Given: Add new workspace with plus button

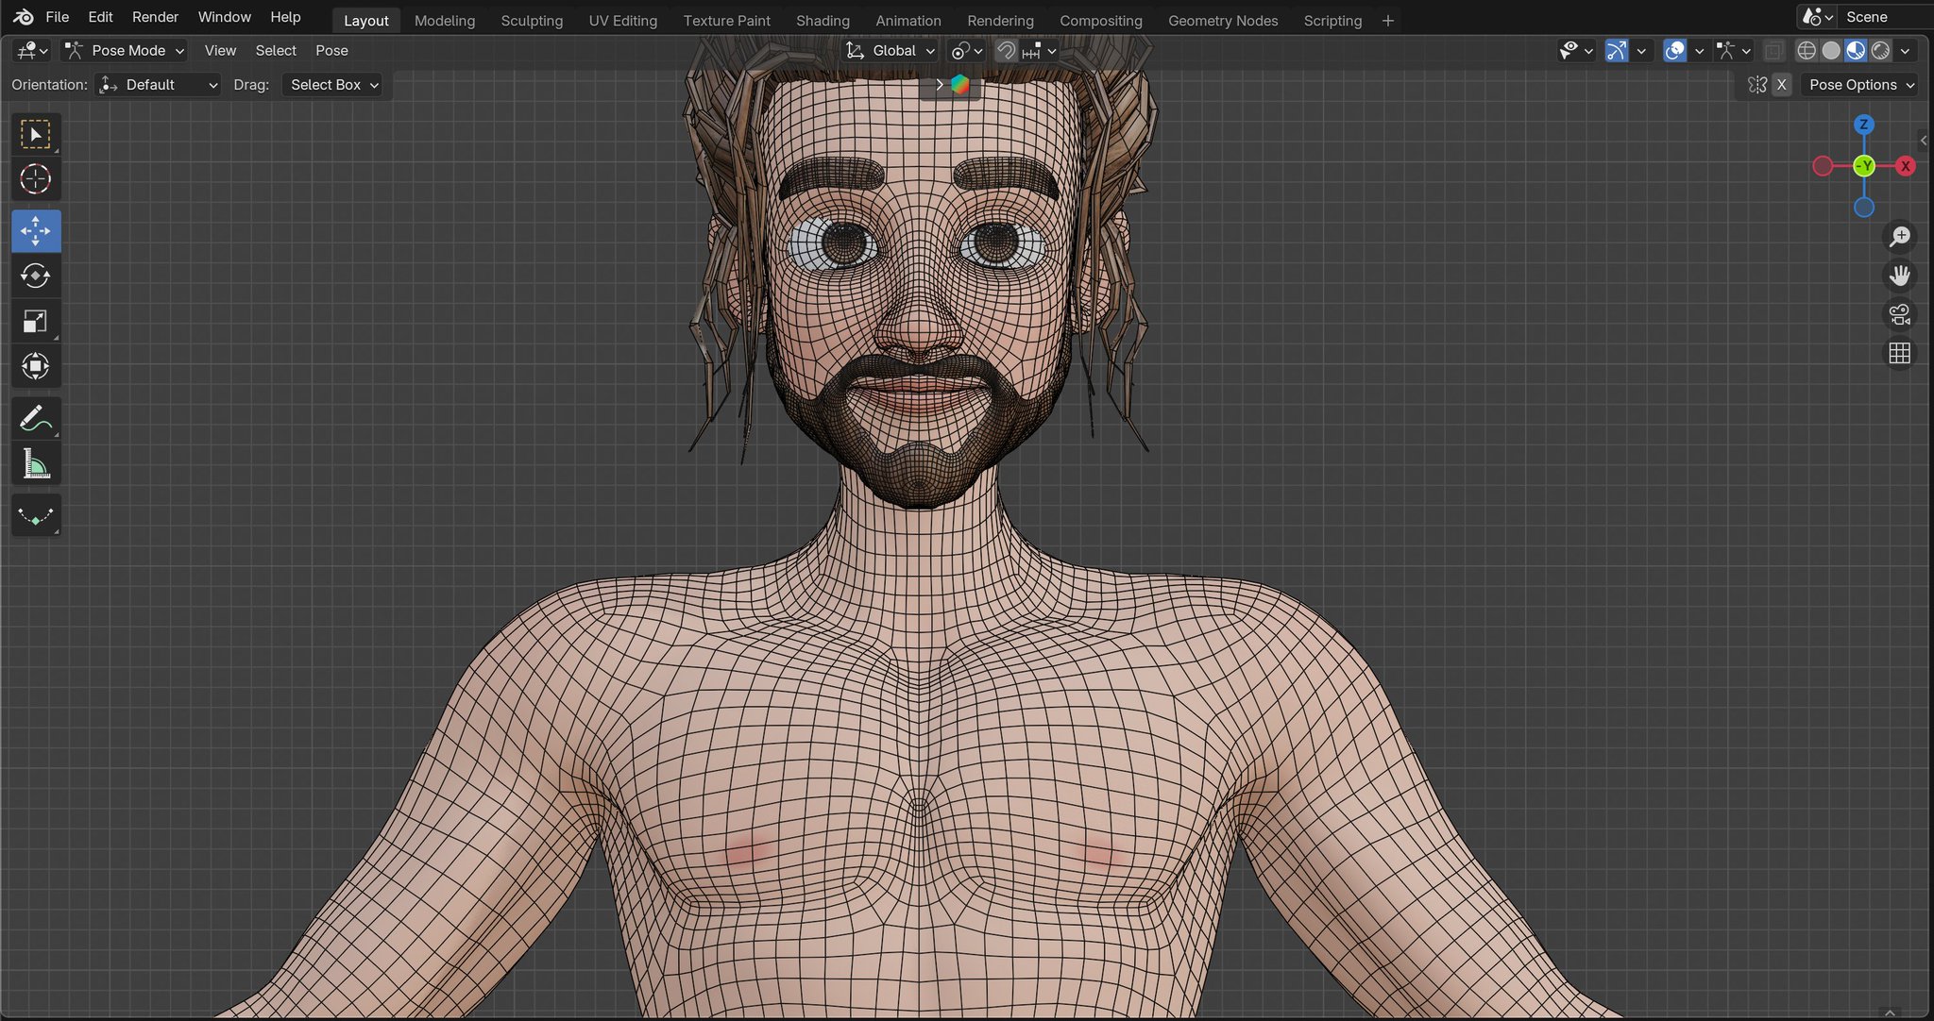Looking at the screenshot, I should click(x=1387, y=21).
